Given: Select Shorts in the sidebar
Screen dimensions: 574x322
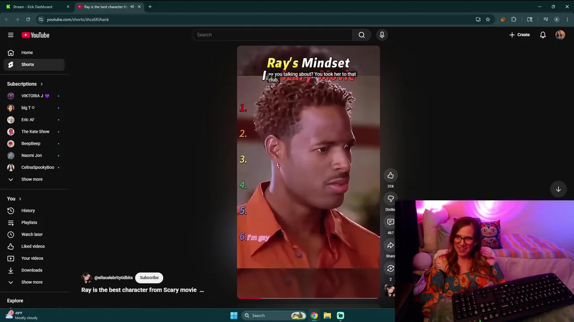Looking at the screenshot, I should point(34,64).
